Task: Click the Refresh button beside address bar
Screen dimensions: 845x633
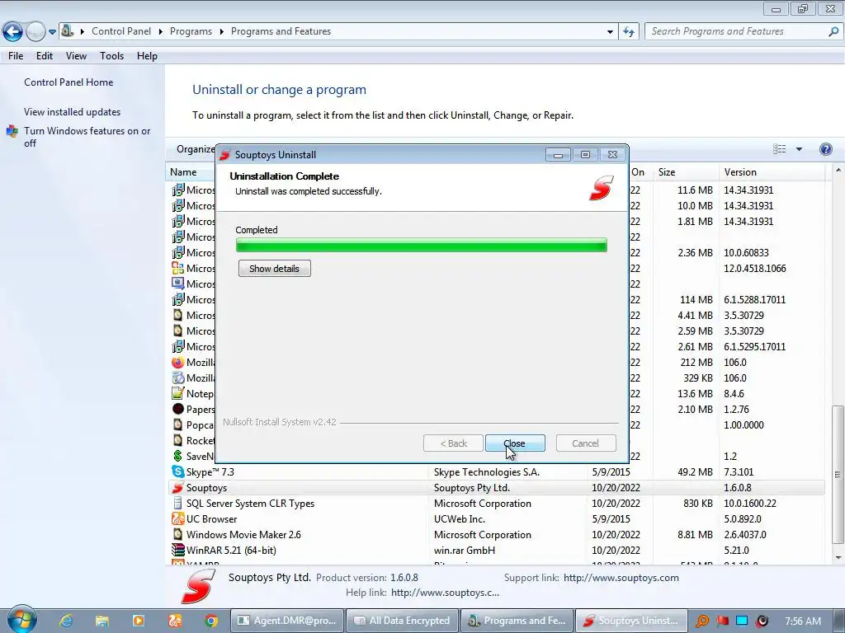Action: coord(628,32)
